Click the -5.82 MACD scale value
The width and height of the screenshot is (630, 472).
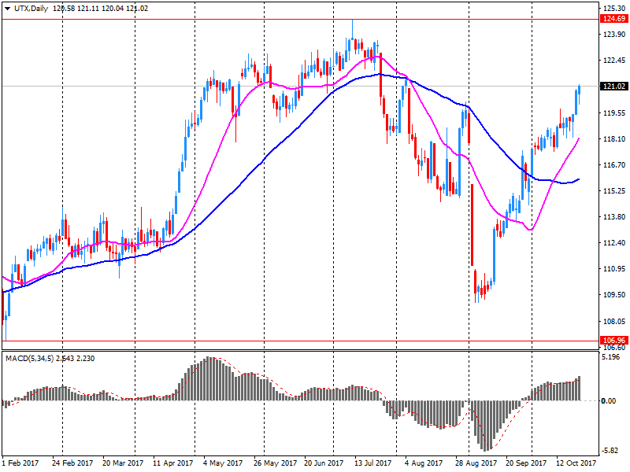click(610, 451)
